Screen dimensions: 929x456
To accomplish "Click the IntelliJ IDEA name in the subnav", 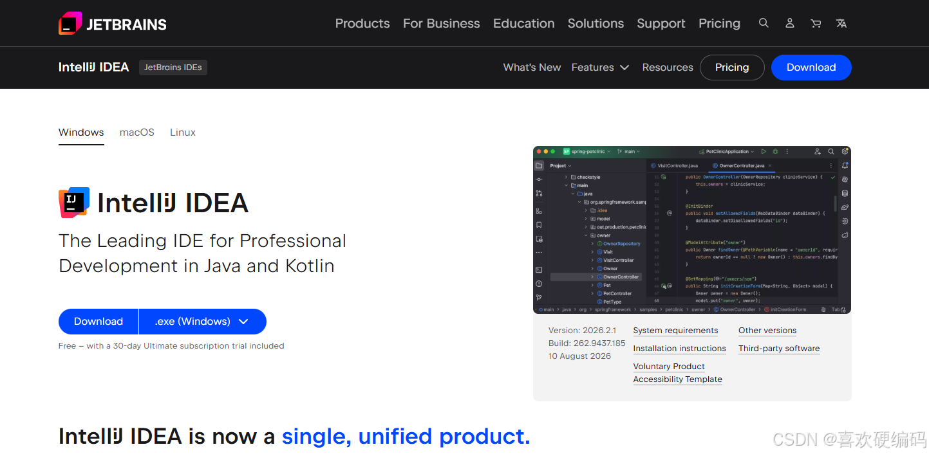I will (x=94, y=68).
